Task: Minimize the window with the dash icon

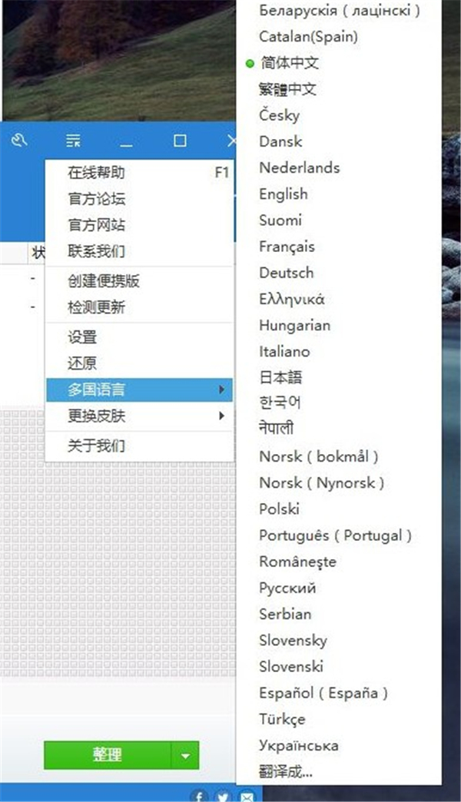Action: click(x=127, y=141)
